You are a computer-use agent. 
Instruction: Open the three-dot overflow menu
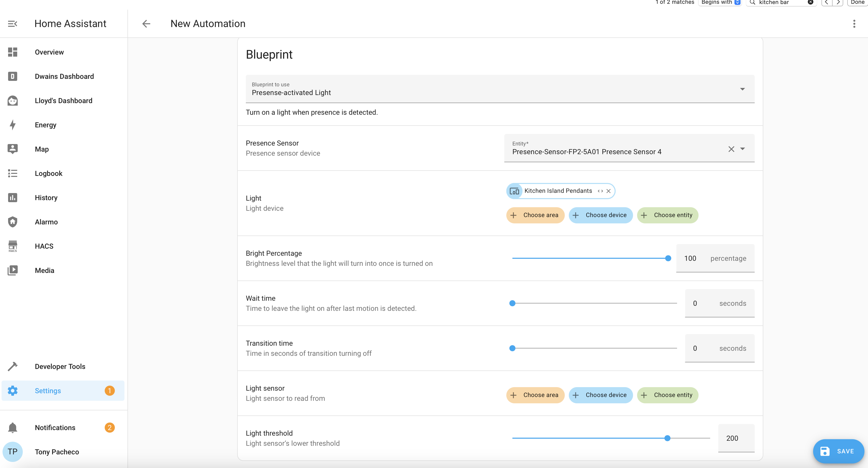(854, 24)
